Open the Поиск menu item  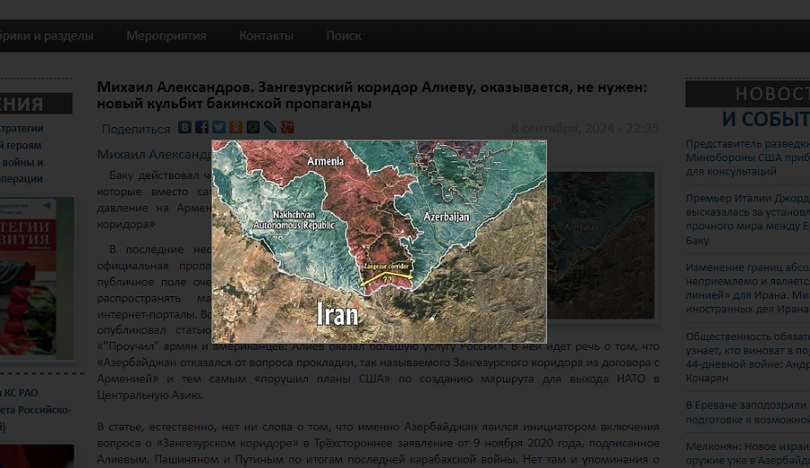[344, 36]
